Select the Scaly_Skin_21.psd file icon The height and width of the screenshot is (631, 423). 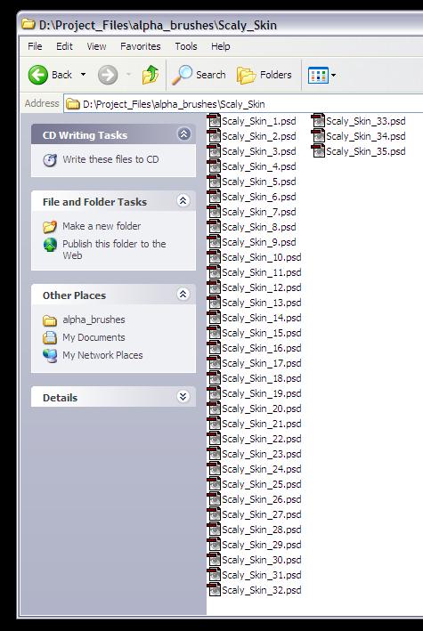tap(214, 424)
